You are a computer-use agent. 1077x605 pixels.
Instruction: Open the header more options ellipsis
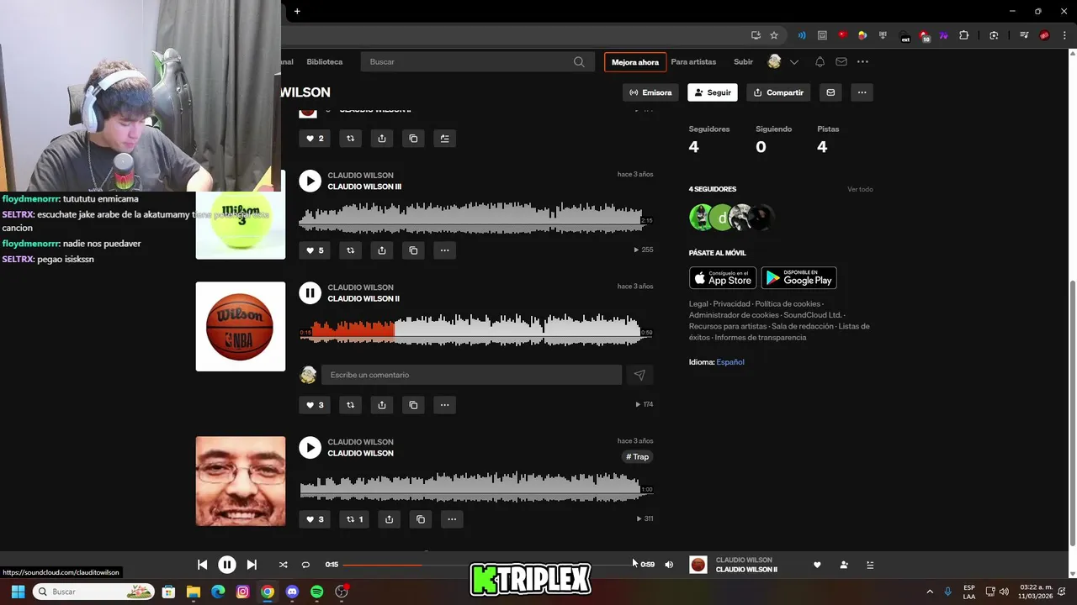[862, 62]
